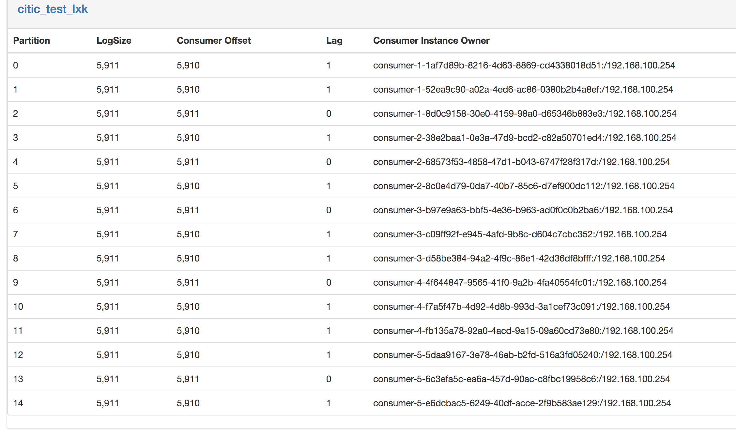The width and height of the screenshot is (736, 433).
Task: Click the consumer-1-8d0c9158 owner text
Action: tap(524, 113)
